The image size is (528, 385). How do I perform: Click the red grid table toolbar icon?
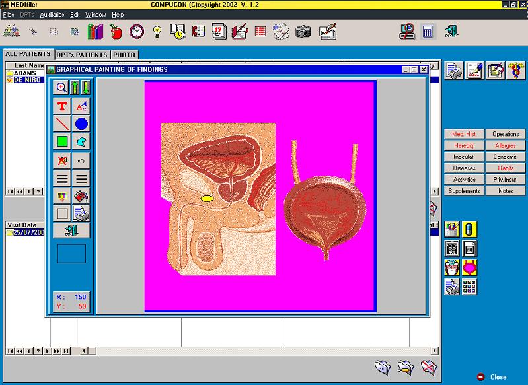[x=260, y=32]
